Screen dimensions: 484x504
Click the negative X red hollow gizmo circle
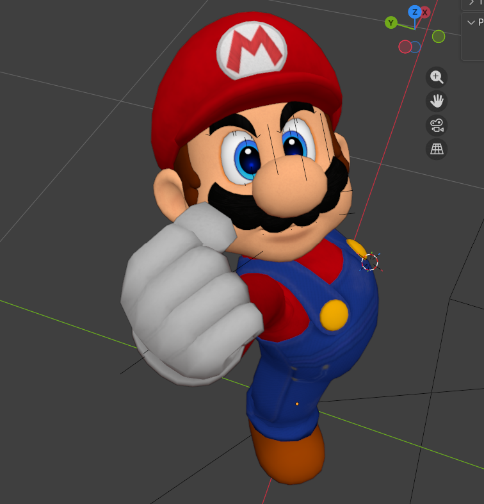point(405,47)
